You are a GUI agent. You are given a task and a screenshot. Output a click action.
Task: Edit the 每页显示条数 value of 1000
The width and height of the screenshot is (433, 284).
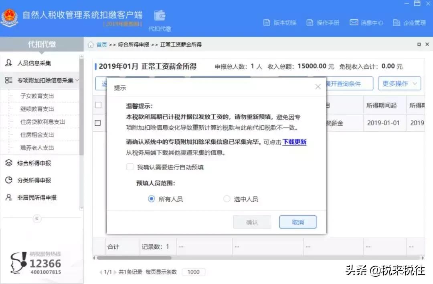click(x=194, y=272)
